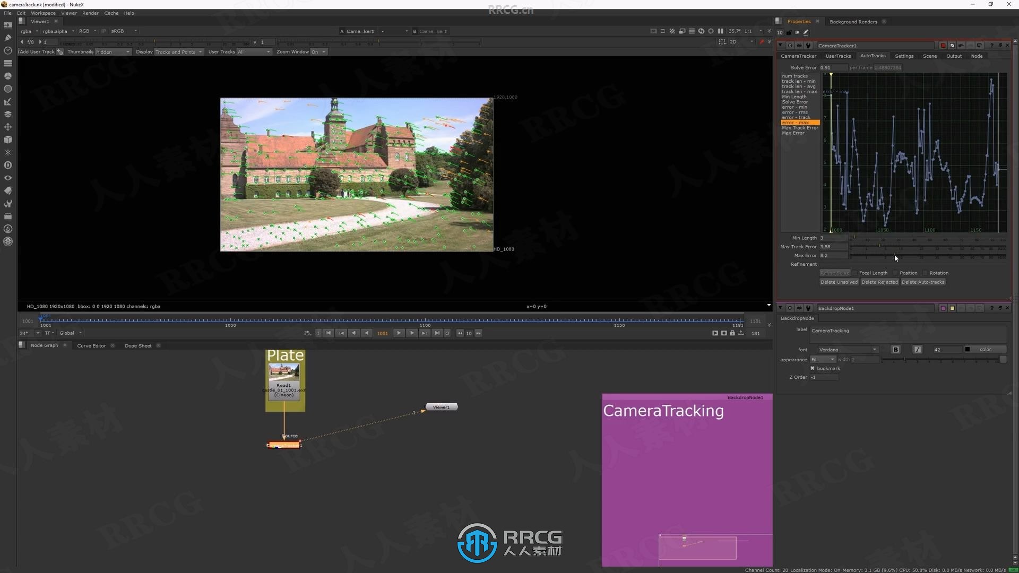Switch to the Curve Editor tab
This screenshot has height=573, width=1019.
[91, 346]
